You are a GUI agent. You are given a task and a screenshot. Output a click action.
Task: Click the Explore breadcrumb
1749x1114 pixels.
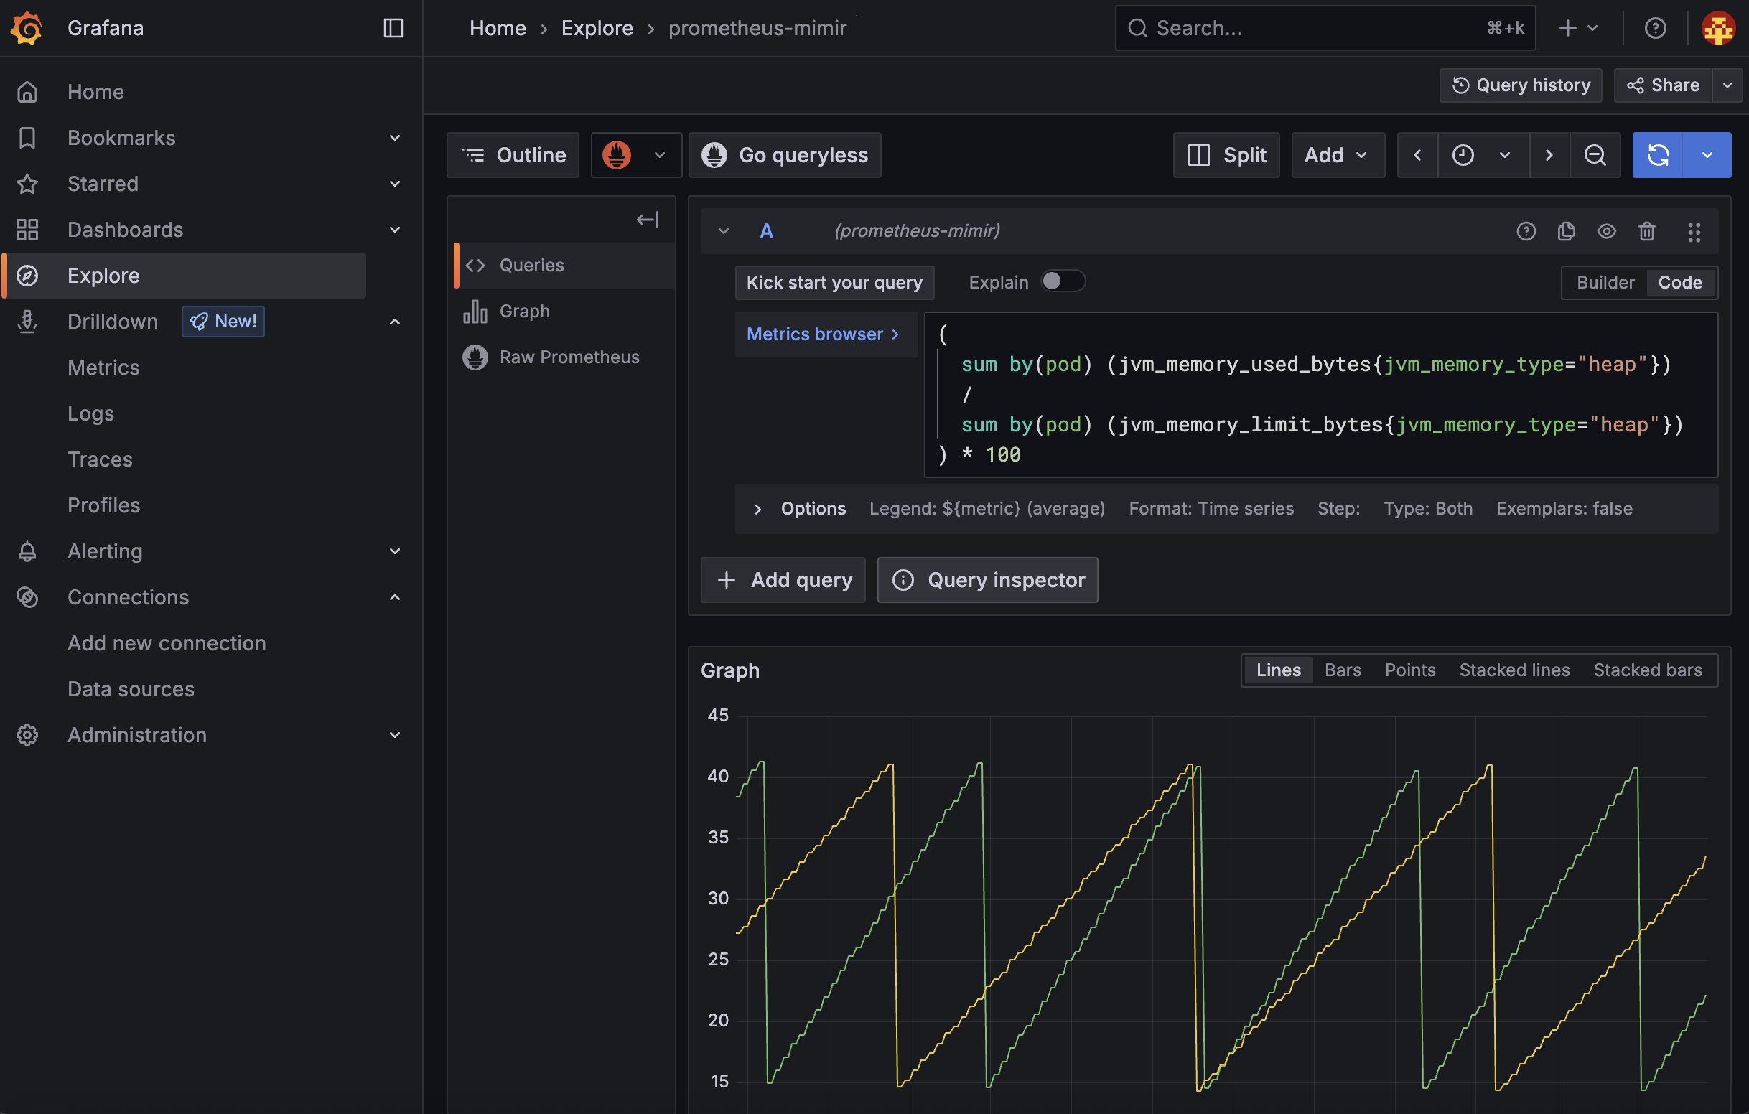pyautogui.click(x=597, y=27)
